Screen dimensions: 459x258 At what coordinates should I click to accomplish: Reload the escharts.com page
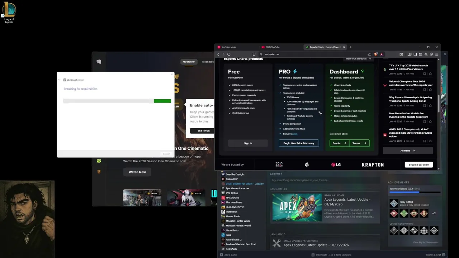(x=229, y=54)
